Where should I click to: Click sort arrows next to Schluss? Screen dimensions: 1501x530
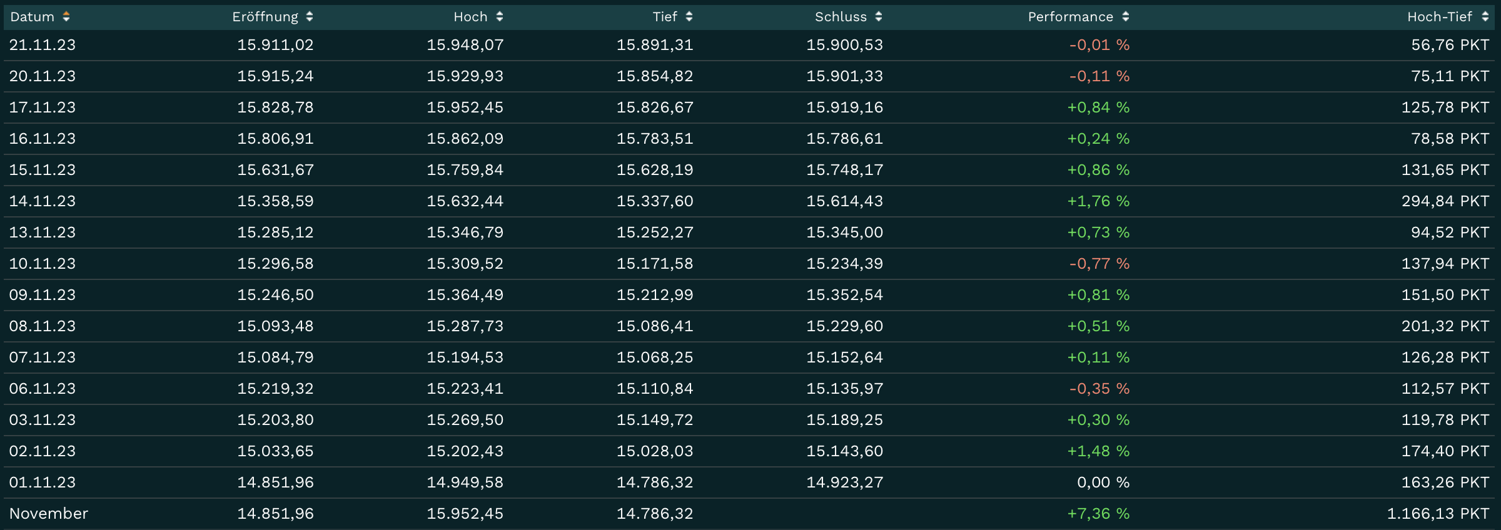879,17
